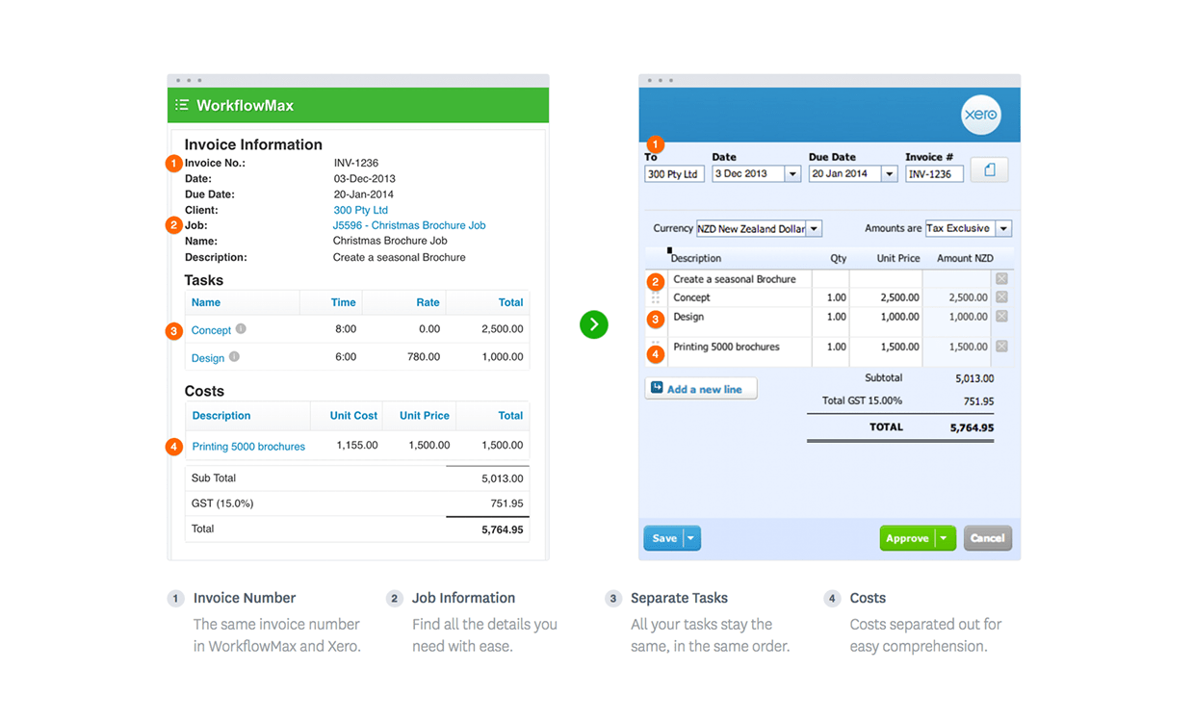
Task: Click the WorkflowMax title text
Action: point(245,106)
